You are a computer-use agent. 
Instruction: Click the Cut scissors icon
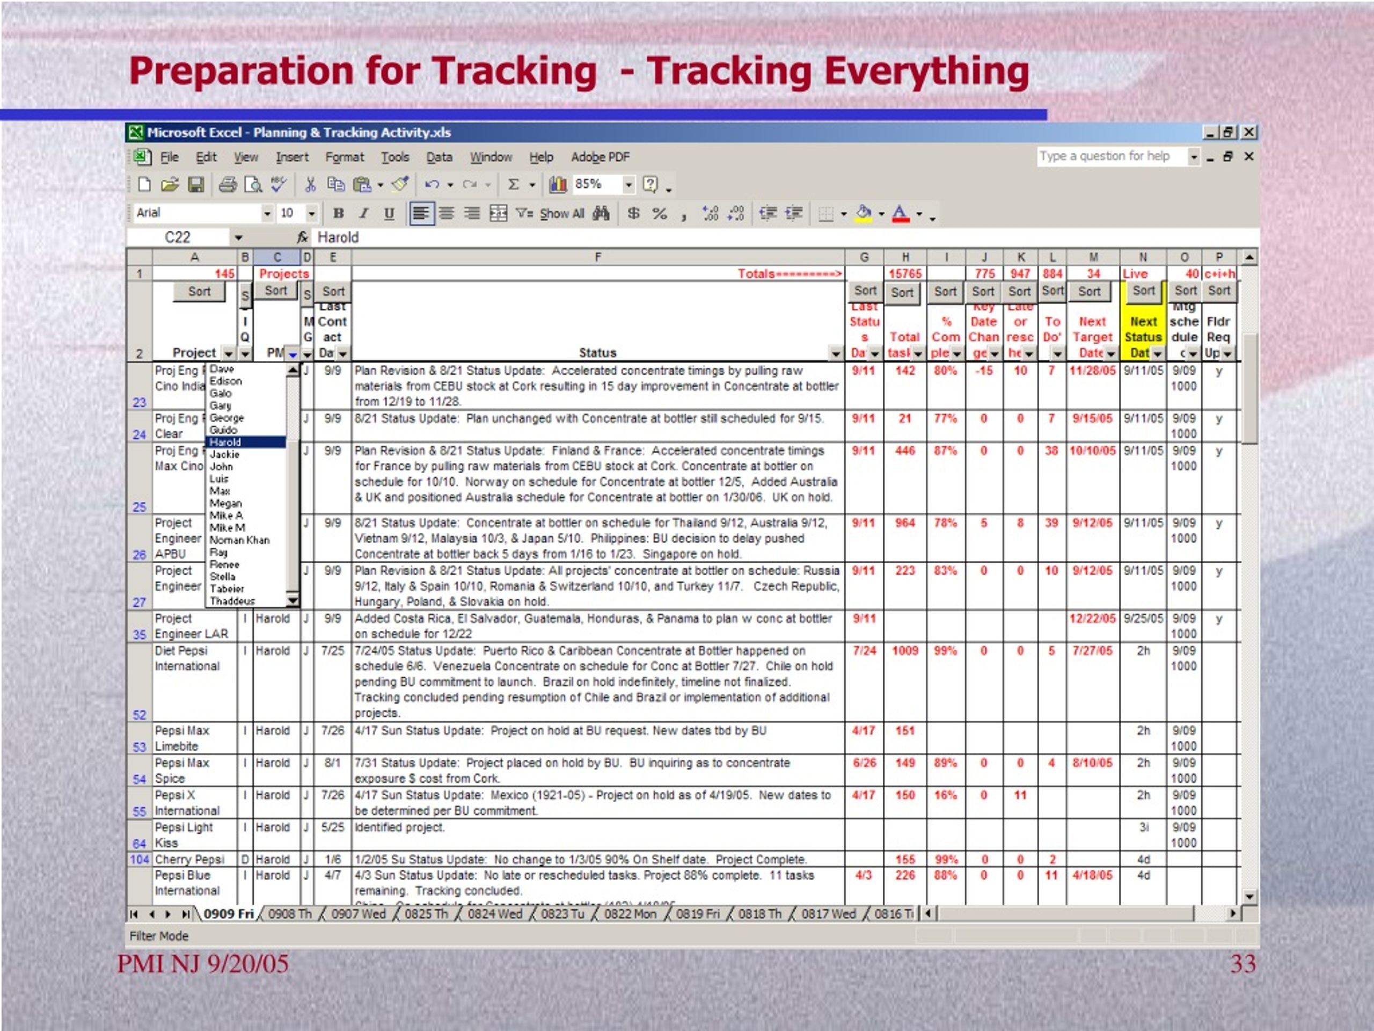[310, 185]
